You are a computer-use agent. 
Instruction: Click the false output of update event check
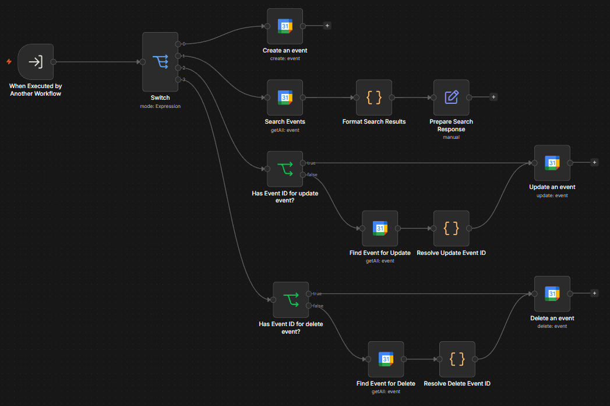pos(302,174)
